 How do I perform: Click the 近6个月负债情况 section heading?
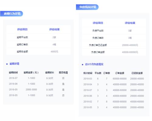[94, 64]
